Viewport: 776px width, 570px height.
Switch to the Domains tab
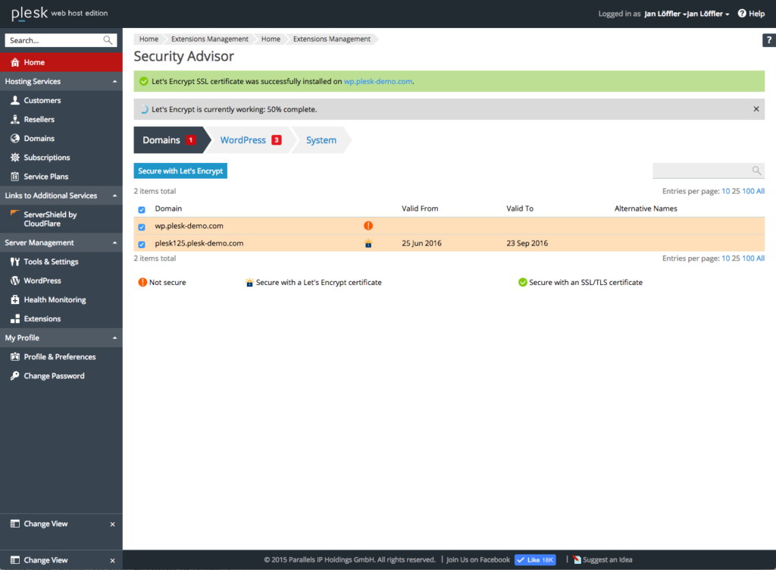click(169, 140)
